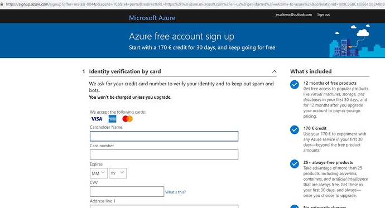Click the American Express card logo

click(113, 119)
